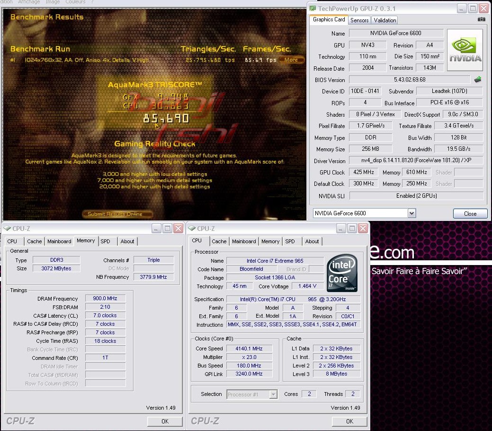Open the Mainboard tab in left CPU-Z window
The height and width of the screenshot is (431, 492).
[x=59, y=241]
